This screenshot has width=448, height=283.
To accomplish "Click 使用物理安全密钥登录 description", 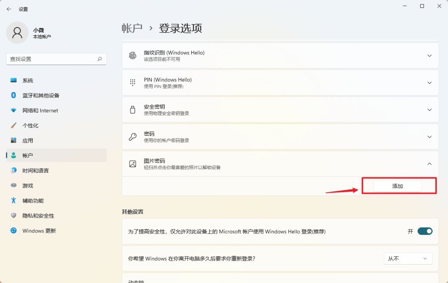I will coord(167,113).
